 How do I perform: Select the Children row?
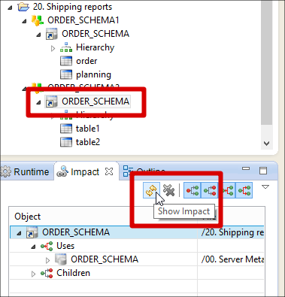coord(73,273)
